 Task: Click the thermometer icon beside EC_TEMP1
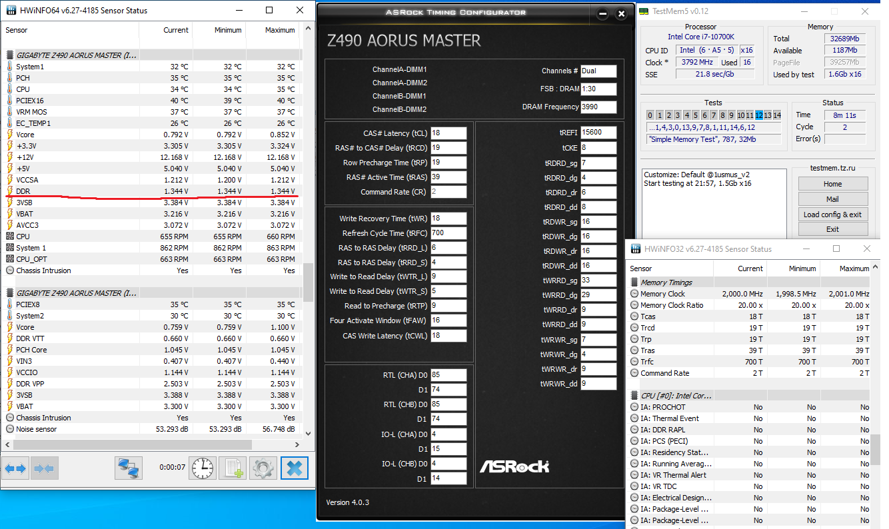[x=10, y=123]
